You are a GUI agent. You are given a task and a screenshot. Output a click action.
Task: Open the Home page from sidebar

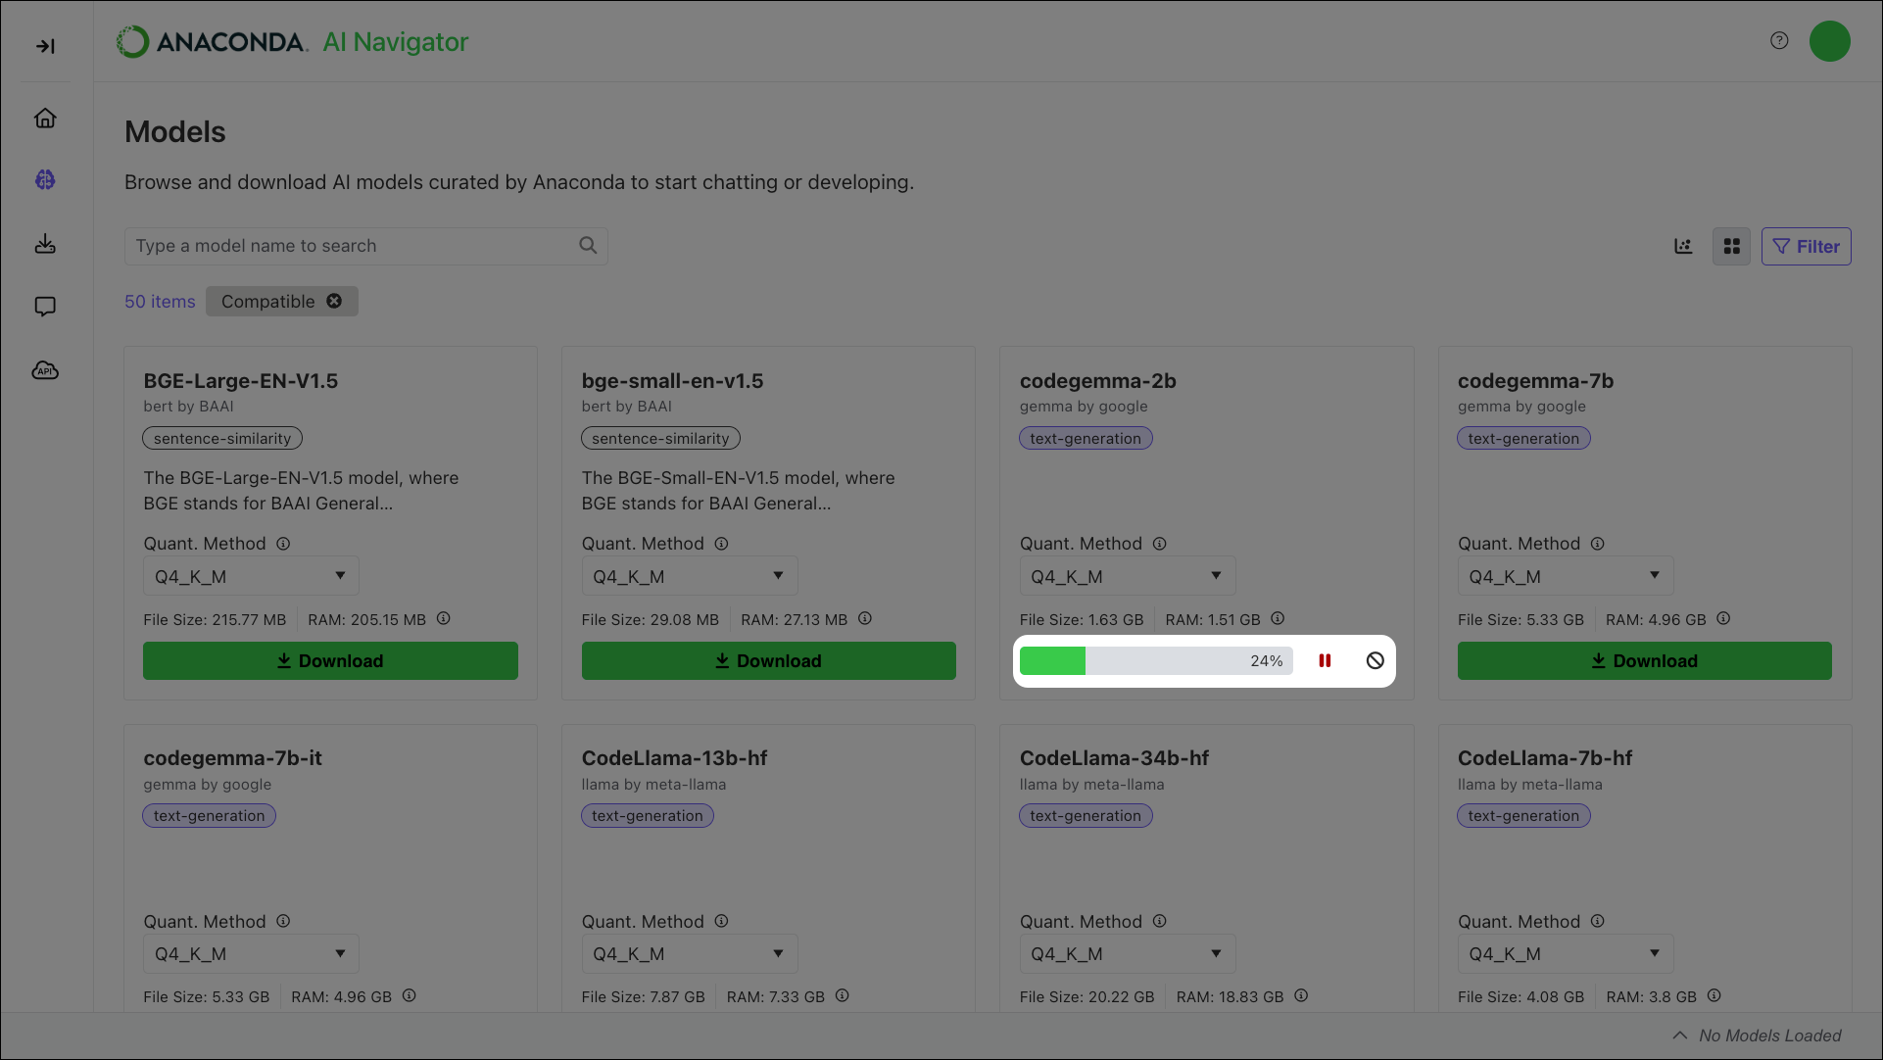[x=45, y=118]
